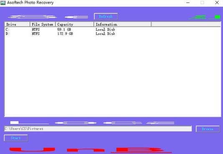Sort by the Drive column header
This screenshot has width=223, height=154.
click(x=17, y=24)
